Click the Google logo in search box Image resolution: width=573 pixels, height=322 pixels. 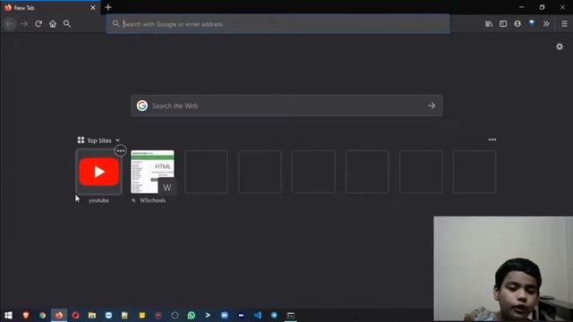[x=142, y=106]
